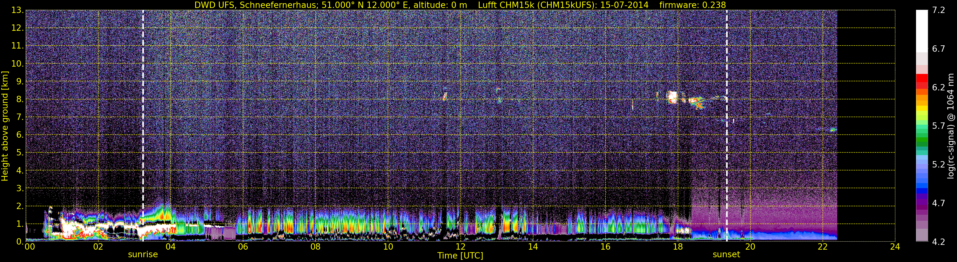Click the '16' tick on the time axis
The width and height of the screenshot is (957, 262).
(x=605, y=247)
